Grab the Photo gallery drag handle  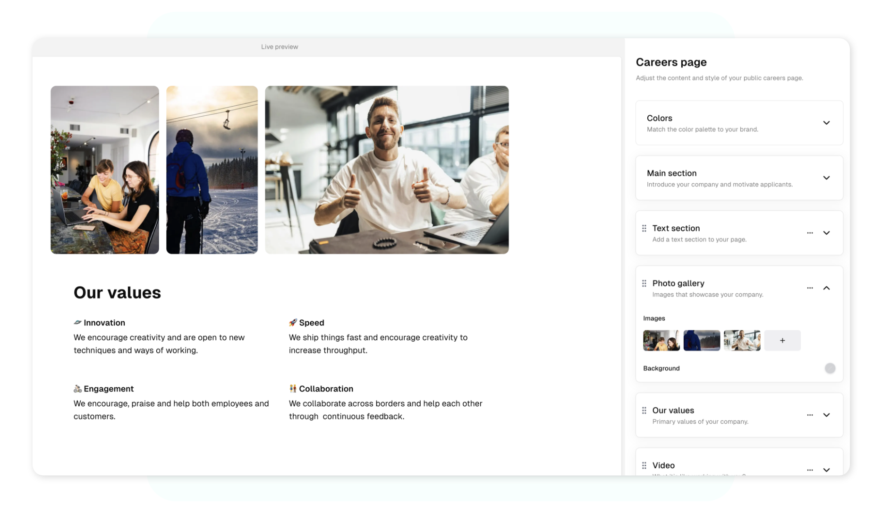tap(644, 283)
